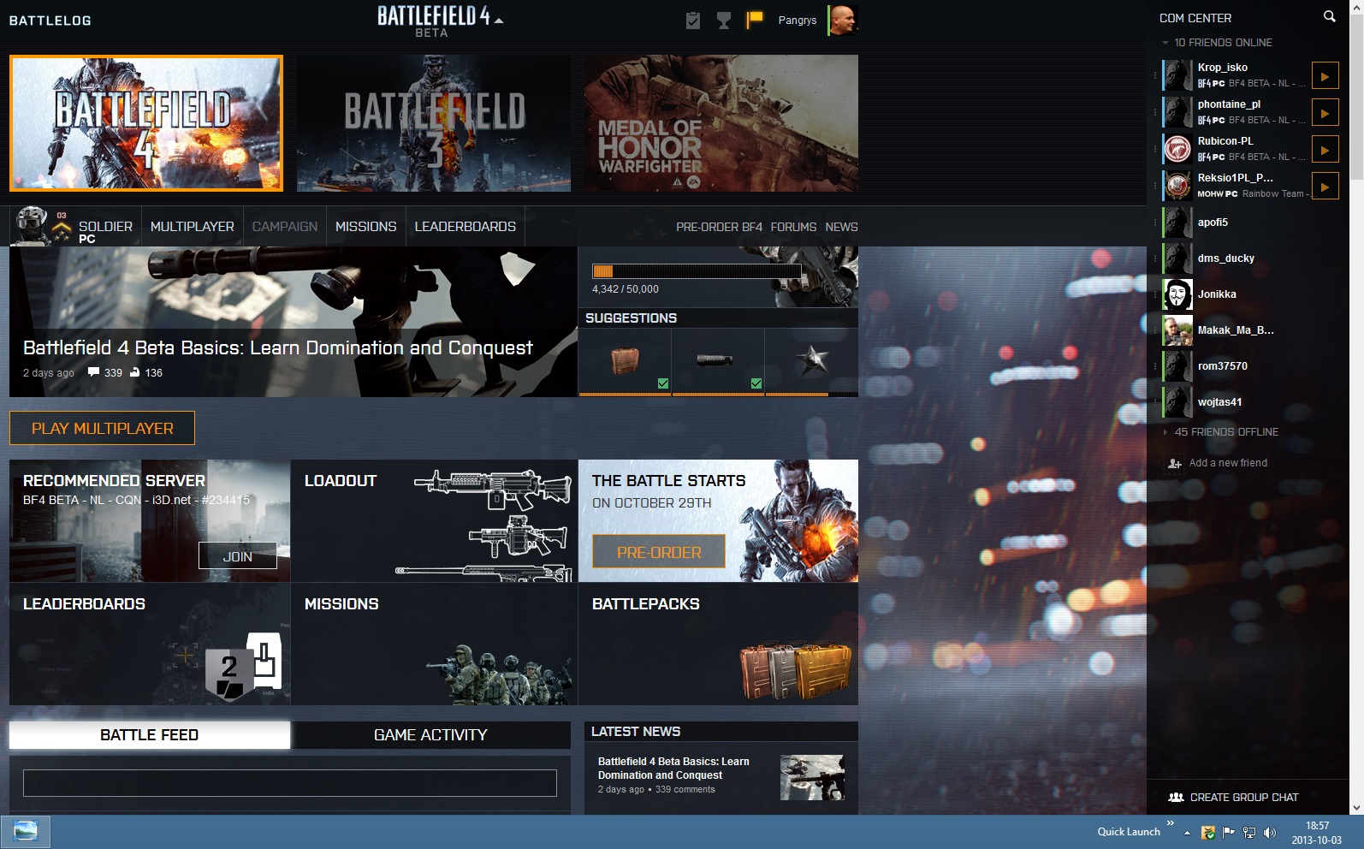
Task: Click the 4,342 / 50,000 progress bar
Action: coord(697,271)
